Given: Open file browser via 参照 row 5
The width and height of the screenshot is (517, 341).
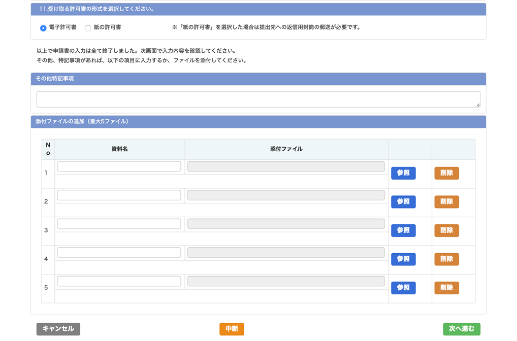Looking at the screenshot, I should pos(403,288).
